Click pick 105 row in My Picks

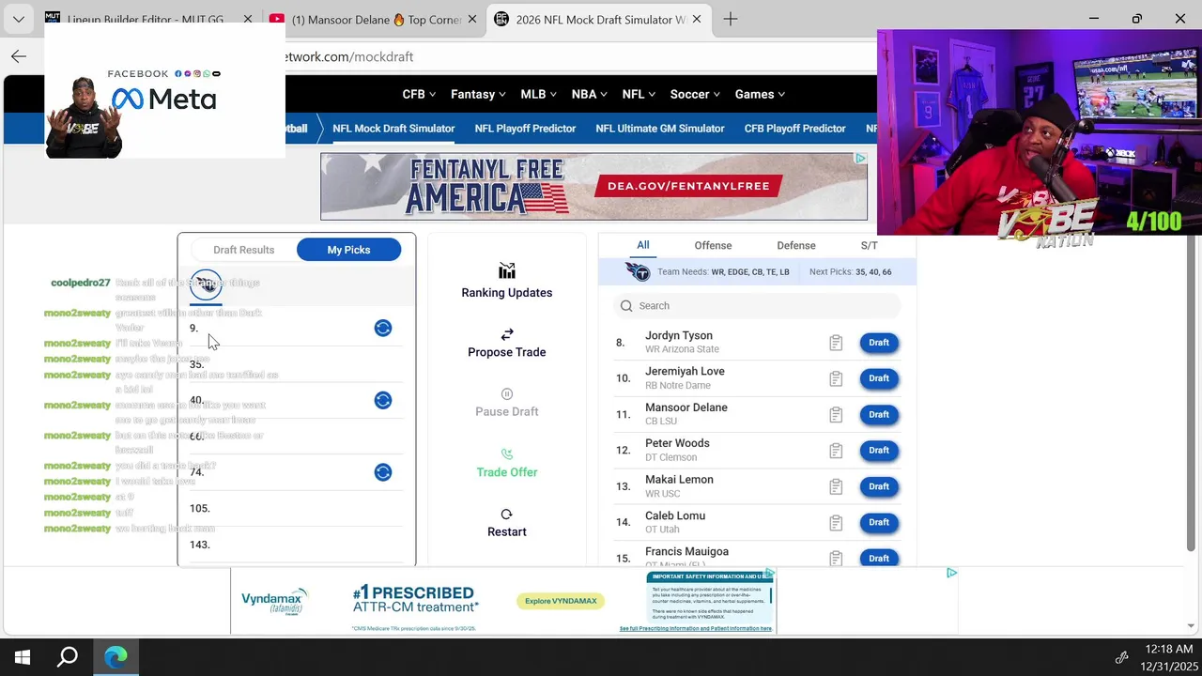pyautogui.click(x=296, y=509)
